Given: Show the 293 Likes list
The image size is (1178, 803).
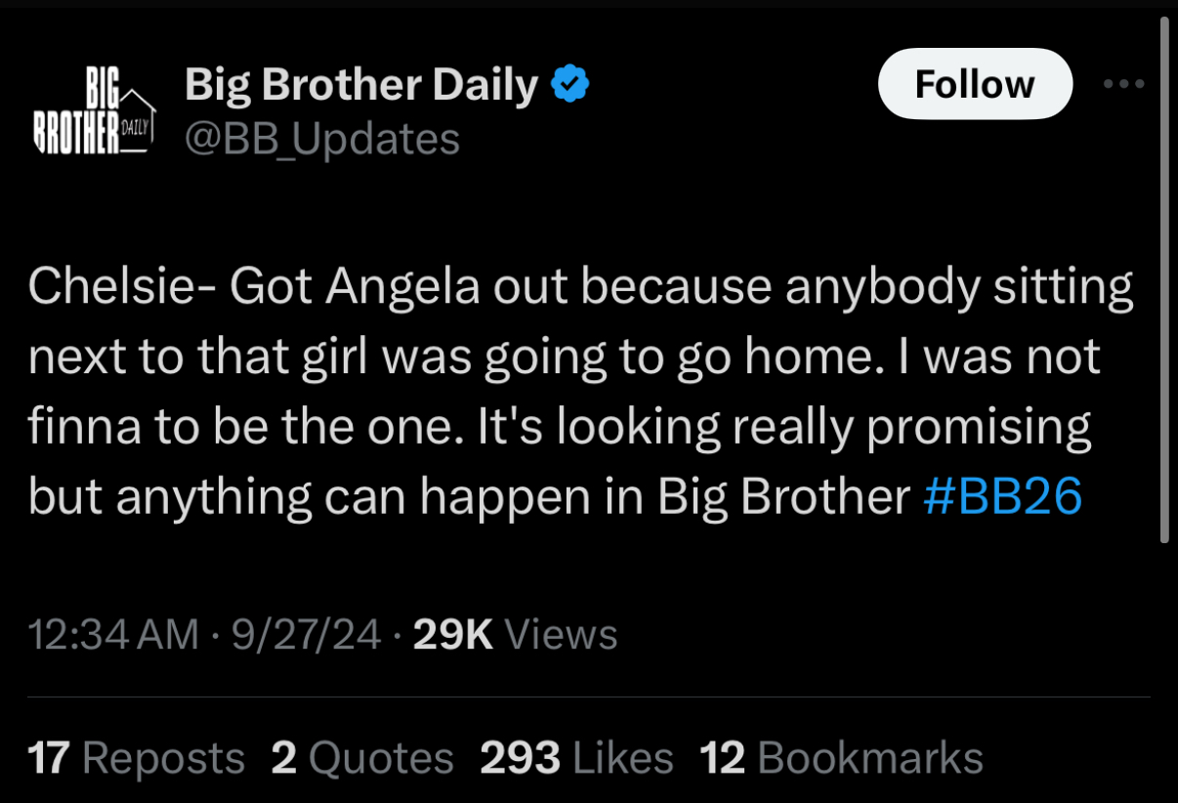Looking at the screenshot, I should point(576,759).
